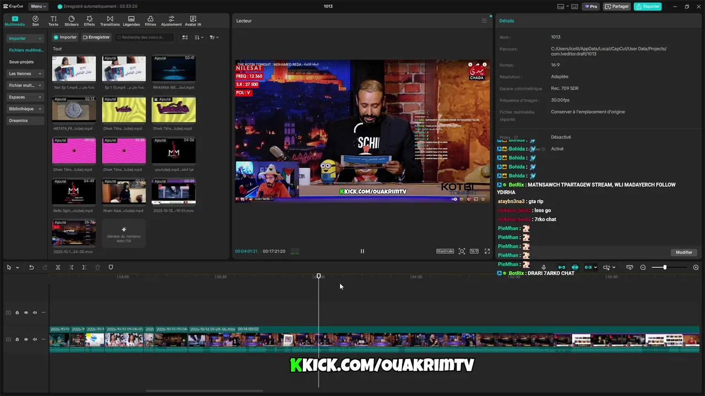Switch media grid view layout

pyautogui.click(x=185, y=37)
